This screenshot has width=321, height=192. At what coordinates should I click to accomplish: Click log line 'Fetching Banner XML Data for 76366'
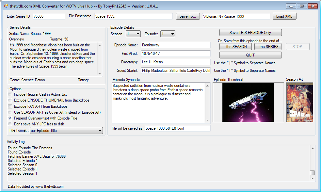pos(37,156)
